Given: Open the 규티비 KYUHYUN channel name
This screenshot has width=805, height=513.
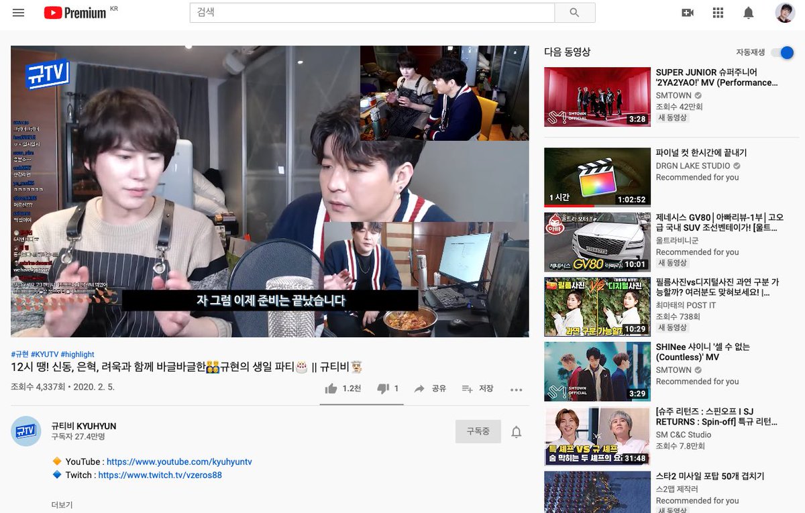Looking at the screenshot, I should point(84,426).
